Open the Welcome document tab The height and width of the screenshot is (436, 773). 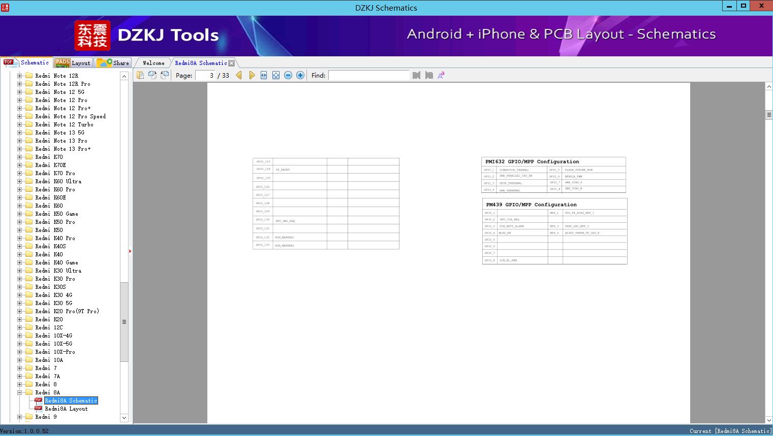[x=153, y=63]
